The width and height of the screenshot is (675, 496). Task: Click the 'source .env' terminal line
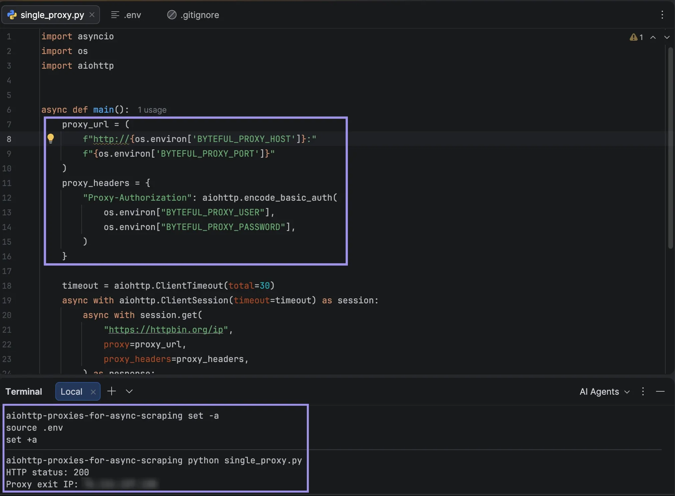click(34, 428)
